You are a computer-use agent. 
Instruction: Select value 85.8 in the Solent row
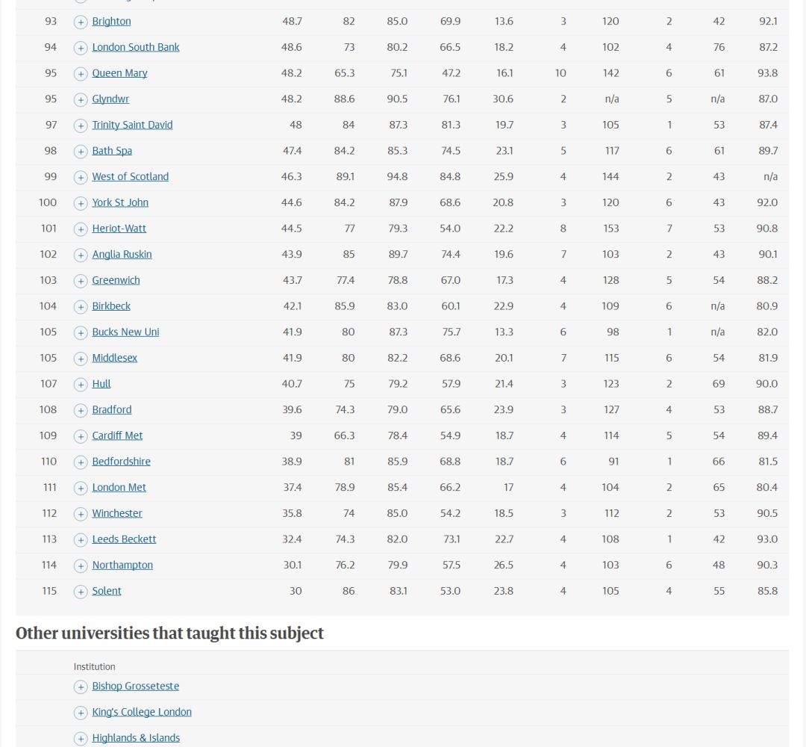pos(767,591)
